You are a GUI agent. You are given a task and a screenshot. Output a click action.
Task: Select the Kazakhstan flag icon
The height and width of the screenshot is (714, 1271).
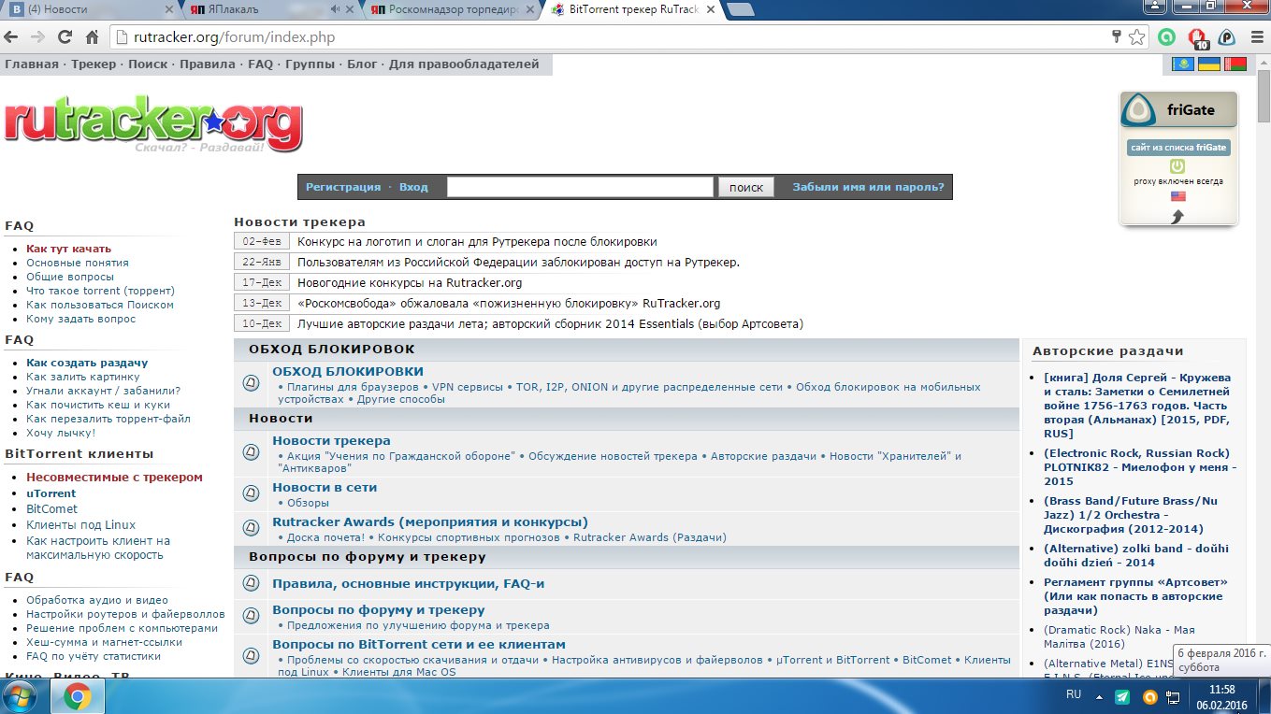[x=1183, y=64]
